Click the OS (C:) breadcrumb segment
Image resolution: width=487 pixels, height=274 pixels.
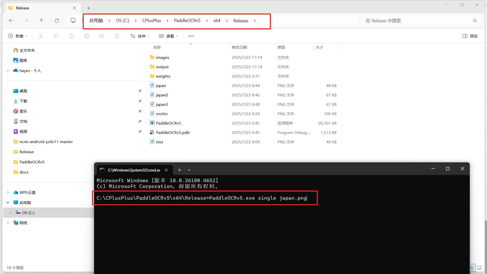[x=123, y=21]
